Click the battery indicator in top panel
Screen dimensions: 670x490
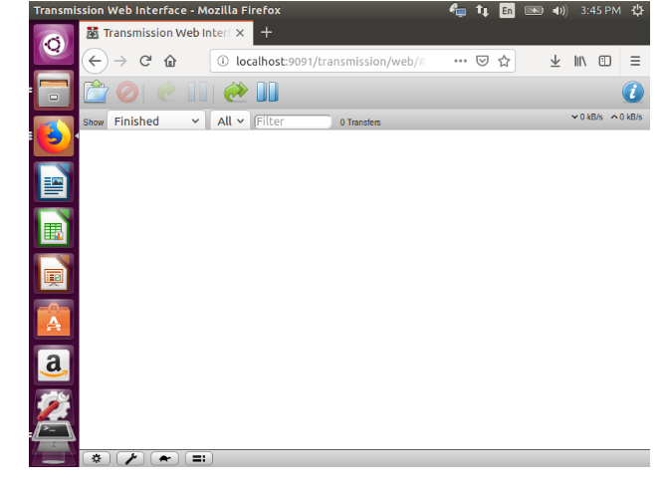[x=534, y=10]
